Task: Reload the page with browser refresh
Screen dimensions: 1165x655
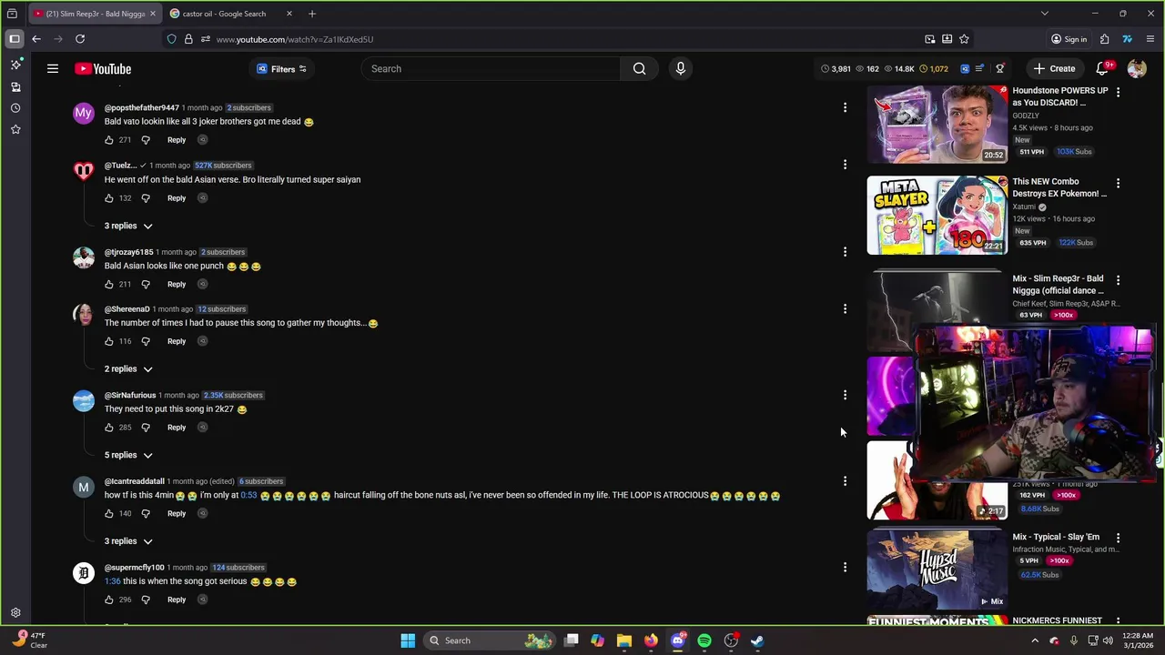Action: [80, 39]
